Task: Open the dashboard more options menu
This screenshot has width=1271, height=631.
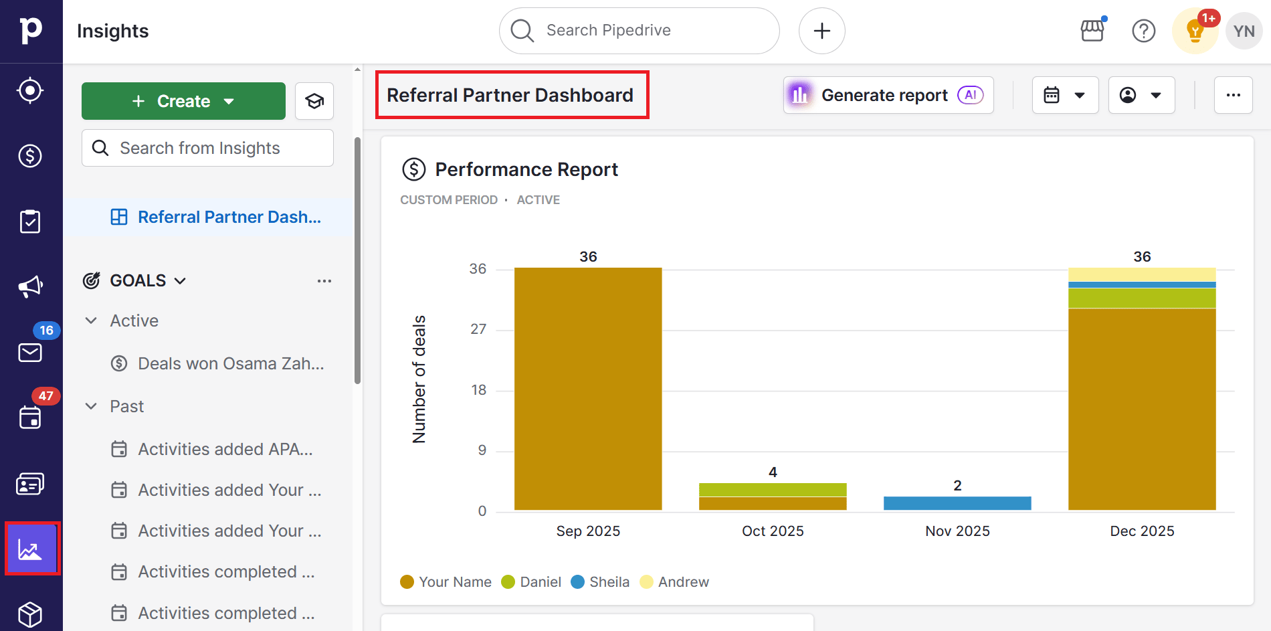Action: (x=1234, y=95)
